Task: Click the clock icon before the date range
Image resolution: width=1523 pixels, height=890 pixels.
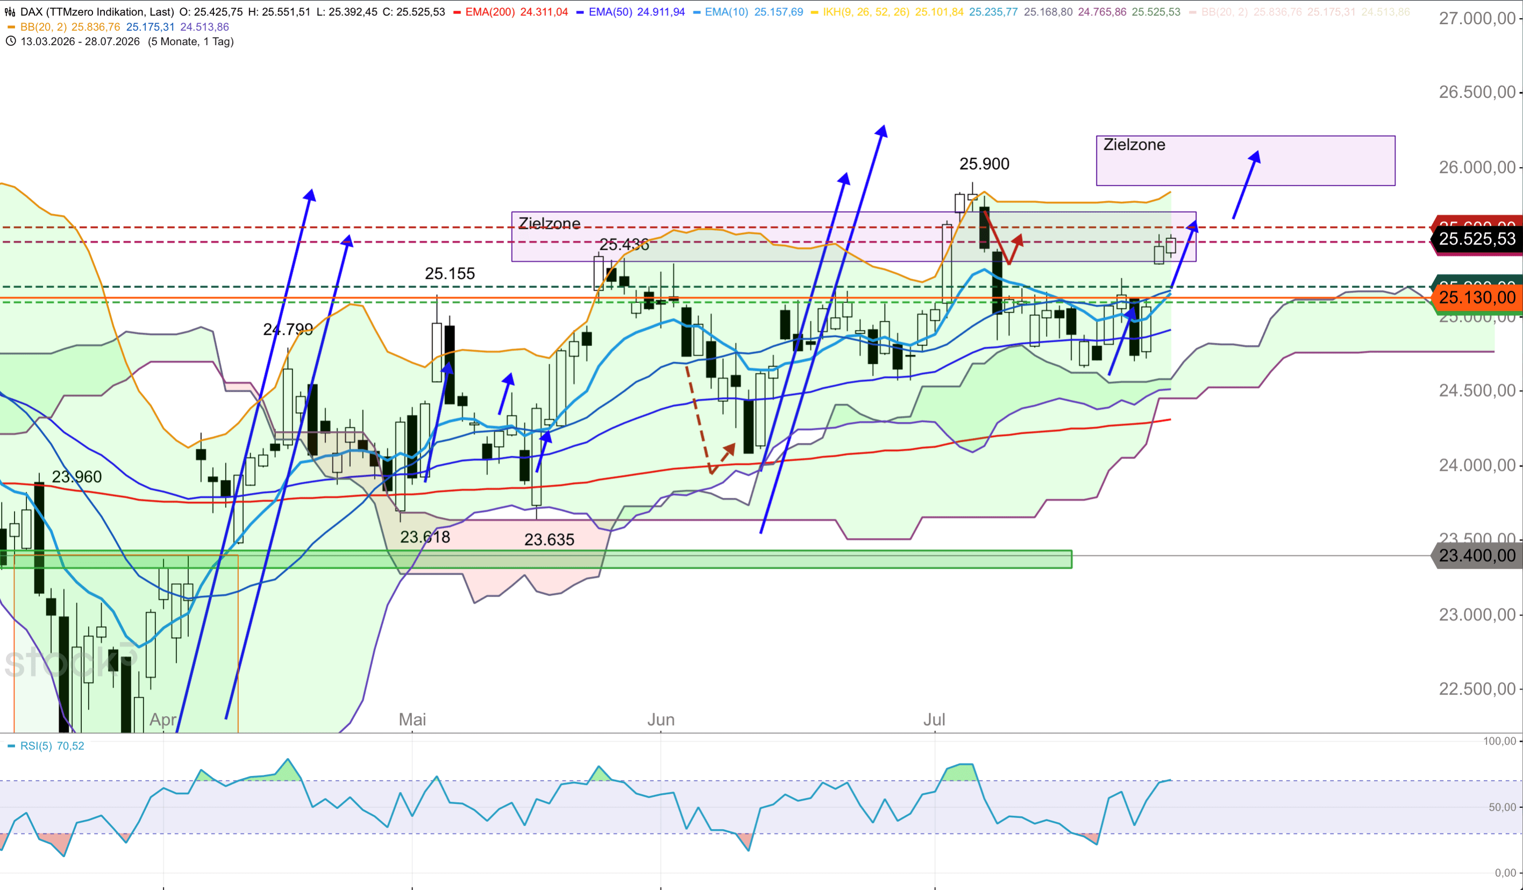Action: point(10,41)
